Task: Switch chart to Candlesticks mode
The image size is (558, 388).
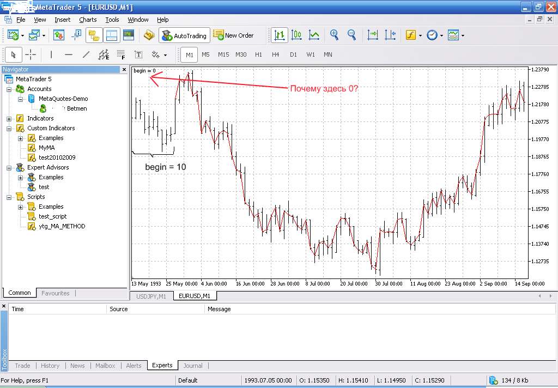Action: point(296,35)
